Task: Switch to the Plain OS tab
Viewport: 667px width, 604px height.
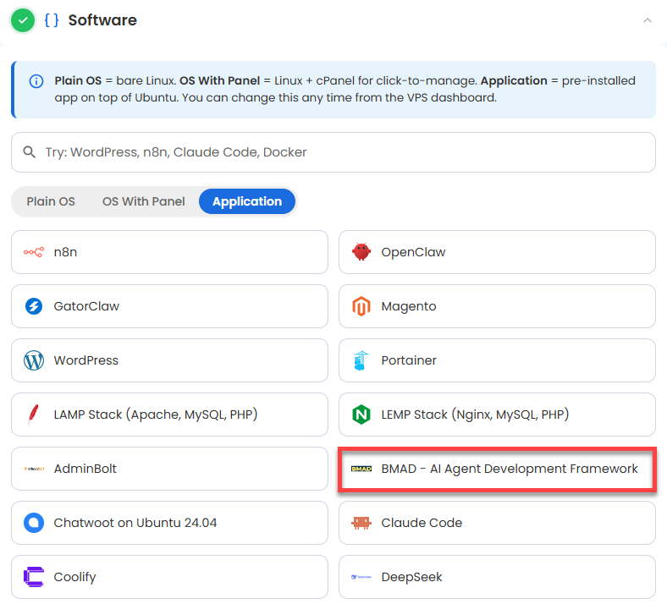Action: pyautogui.click(x=51, y=201)
